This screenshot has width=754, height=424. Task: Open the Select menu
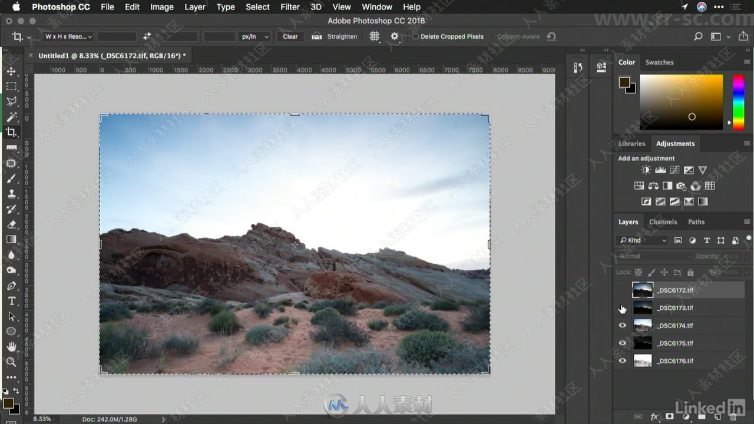[257, 7]
